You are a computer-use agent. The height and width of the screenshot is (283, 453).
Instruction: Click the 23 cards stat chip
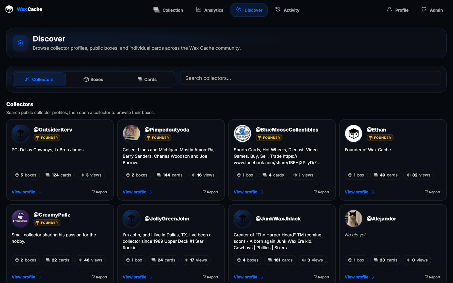pyautogui.click(x=385, y=260)
